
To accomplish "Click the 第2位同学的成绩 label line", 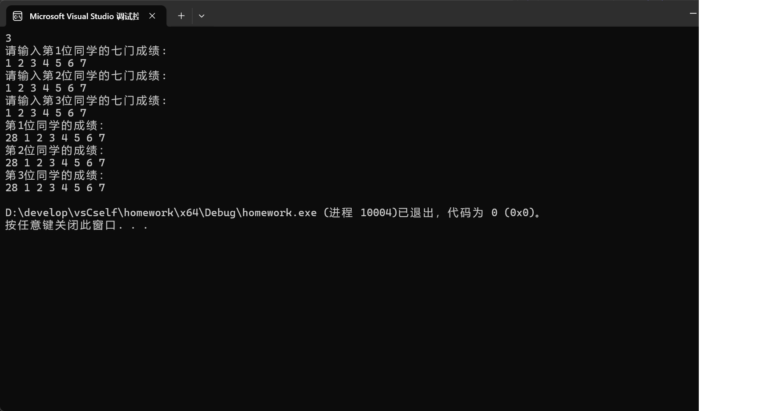I will click(x=54, y=150).
